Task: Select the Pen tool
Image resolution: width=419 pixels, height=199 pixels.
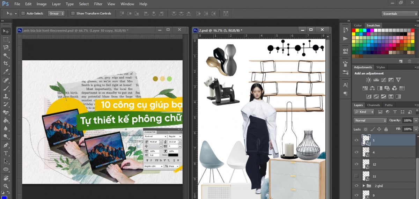Action: (x=6, y=145)
